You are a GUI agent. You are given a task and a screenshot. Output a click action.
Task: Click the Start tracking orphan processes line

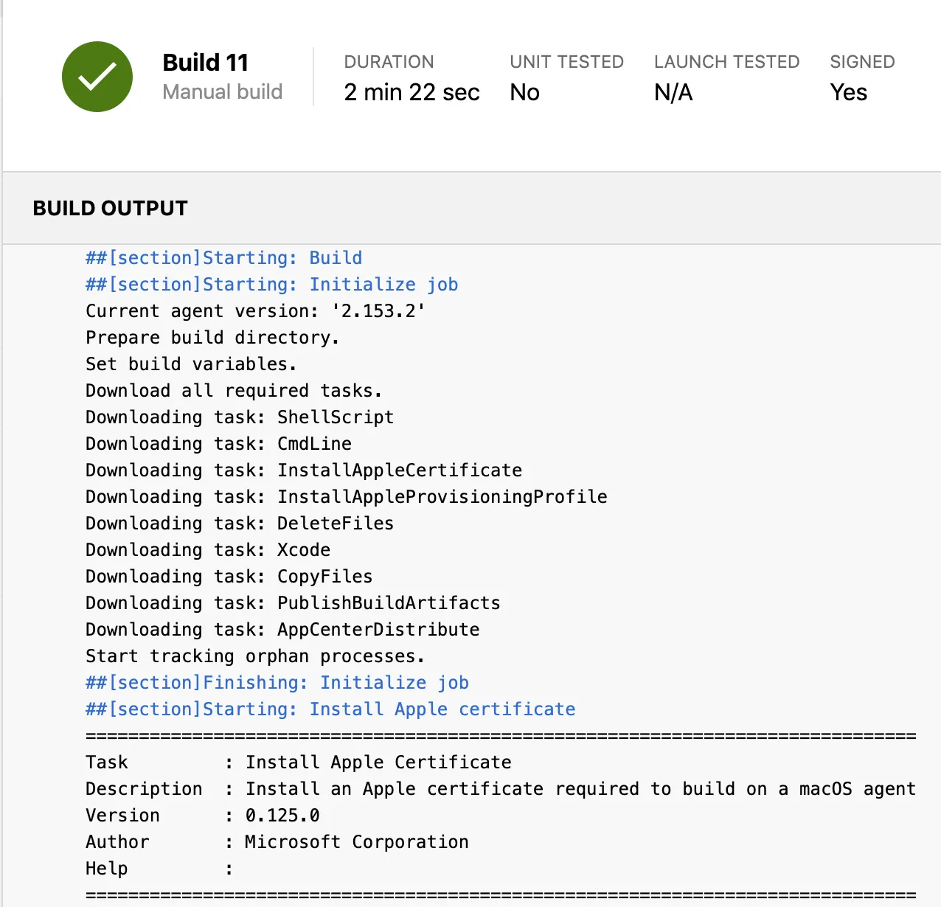coord(254,656)
